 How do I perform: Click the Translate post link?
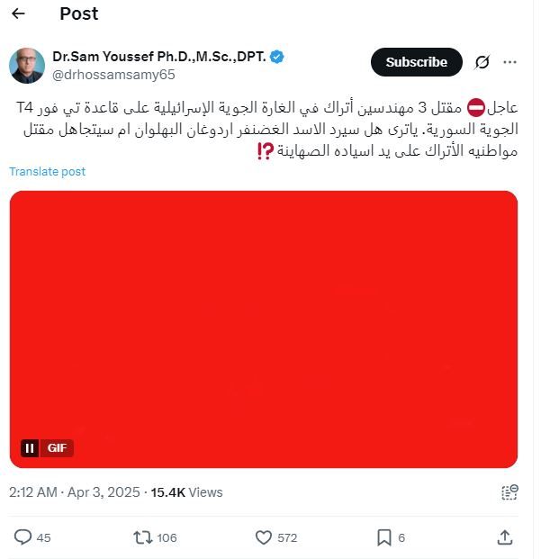[x=48, y=171]
